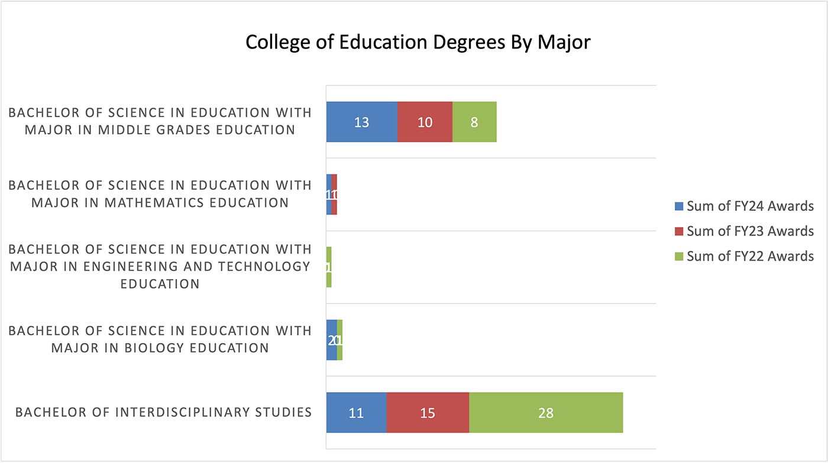The width and height of the screenshot is (828, 463).
Task: Click the 'Bachelor of Interdisciplinary Studies' axis label
Action: 163,412
